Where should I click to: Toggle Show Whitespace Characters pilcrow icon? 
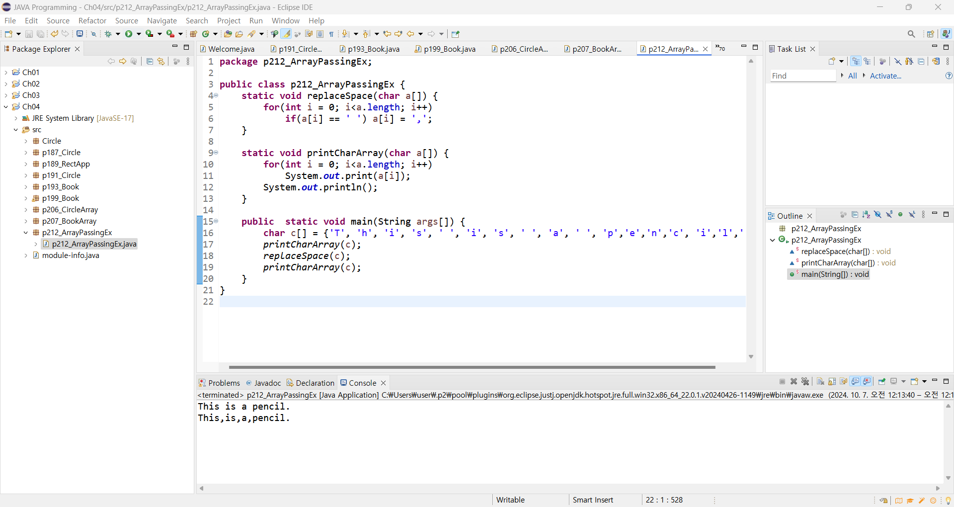[x=331, y=34]
